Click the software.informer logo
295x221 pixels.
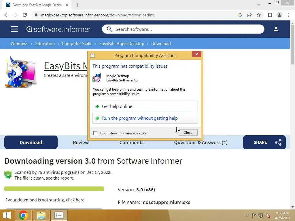pyautogui.click(x=58, y=29)
